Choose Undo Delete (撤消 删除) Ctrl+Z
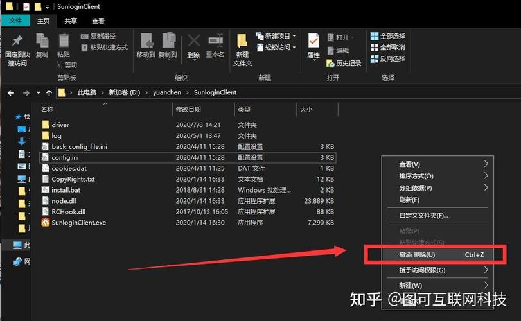 click(x=437, y=255)
